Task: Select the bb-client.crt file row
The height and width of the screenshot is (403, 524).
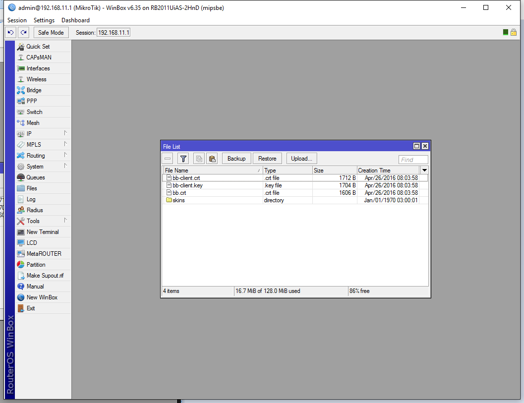Action: click(x=295, y=178)
